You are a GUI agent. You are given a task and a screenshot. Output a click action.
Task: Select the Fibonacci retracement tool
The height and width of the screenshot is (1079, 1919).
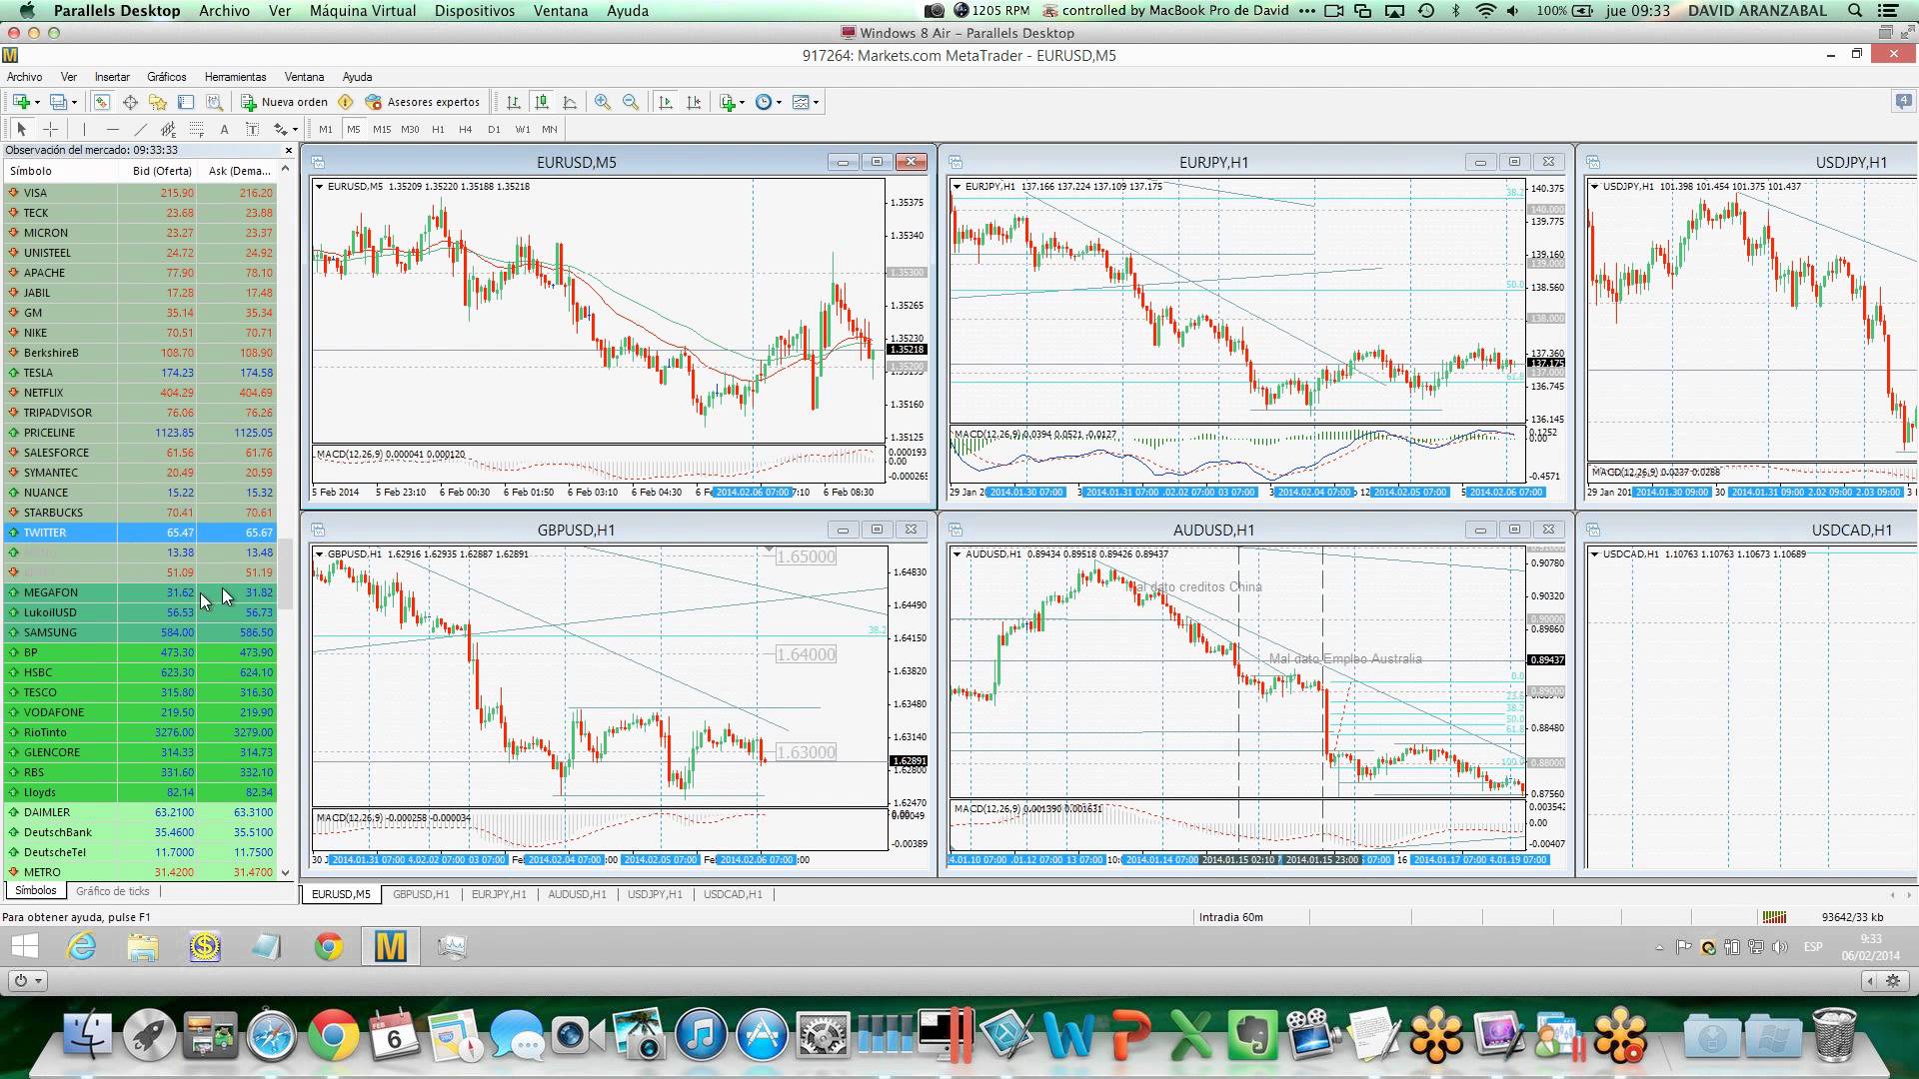point(197,129)
